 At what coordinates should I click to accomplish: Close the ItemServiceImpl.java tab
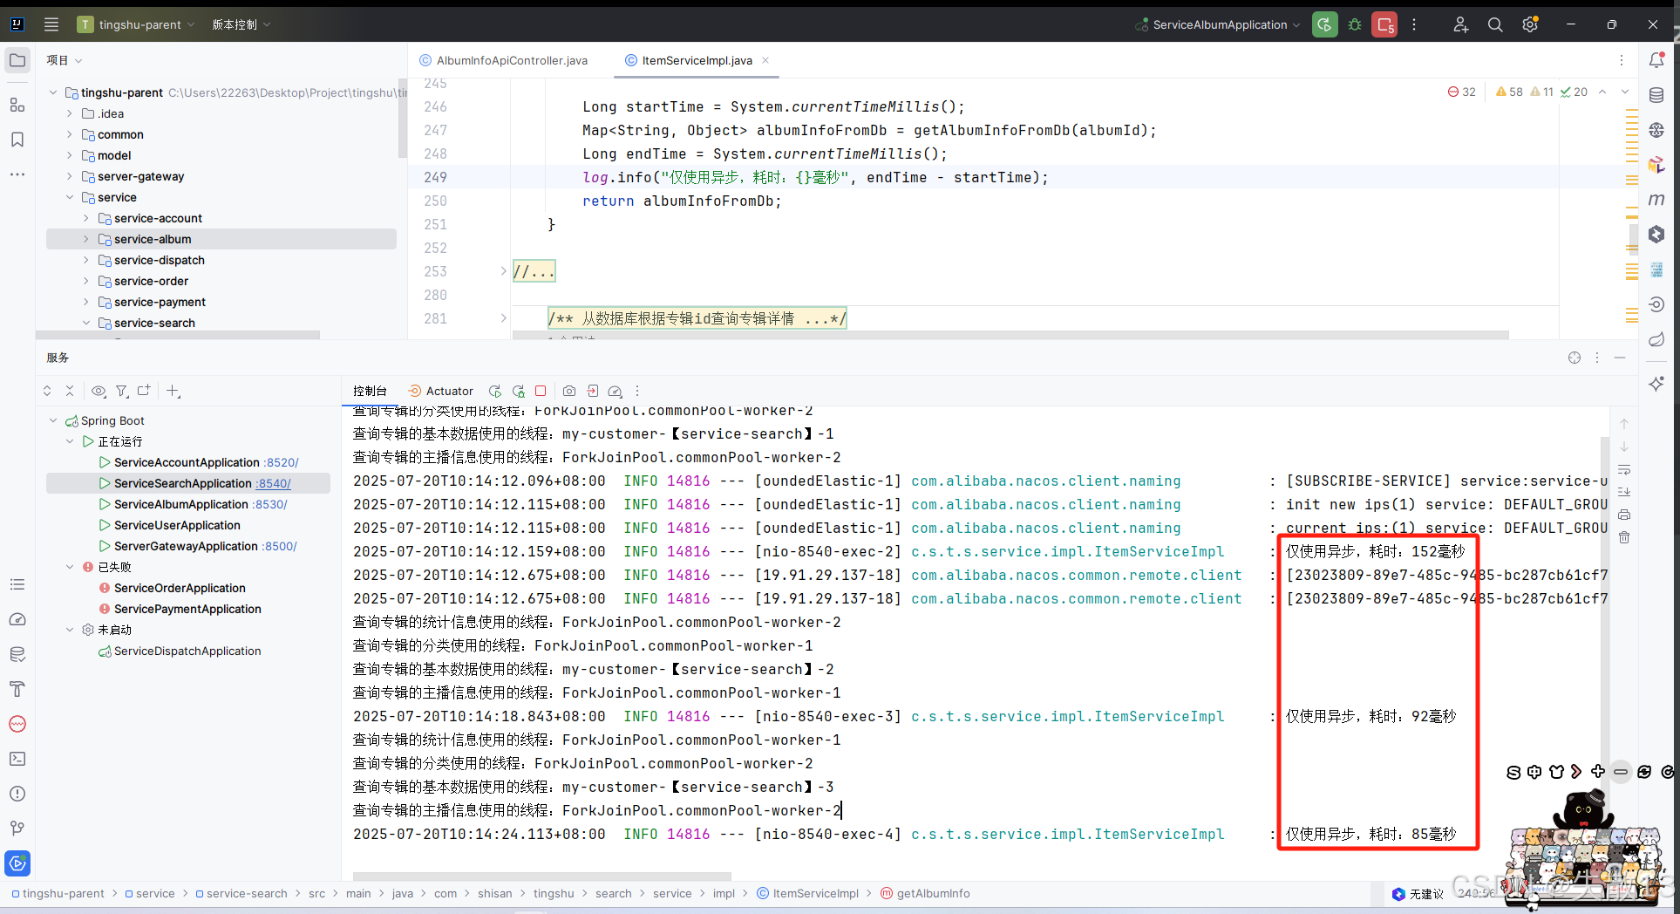coord(765,60)
